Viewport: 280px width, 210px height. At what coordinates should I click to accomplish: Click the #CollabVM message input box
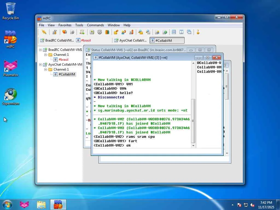[157, 151]
